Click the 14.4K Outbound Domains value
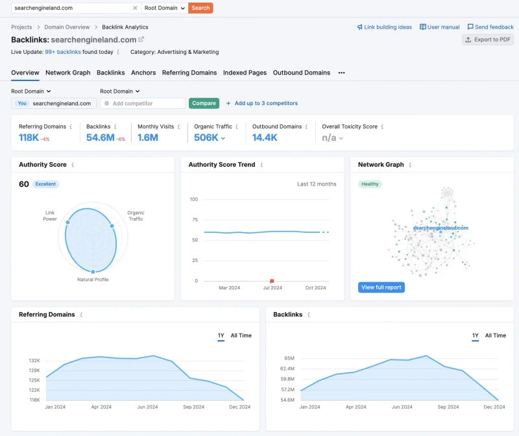This screenshot has height=436, width=519. tap(265, 138)
